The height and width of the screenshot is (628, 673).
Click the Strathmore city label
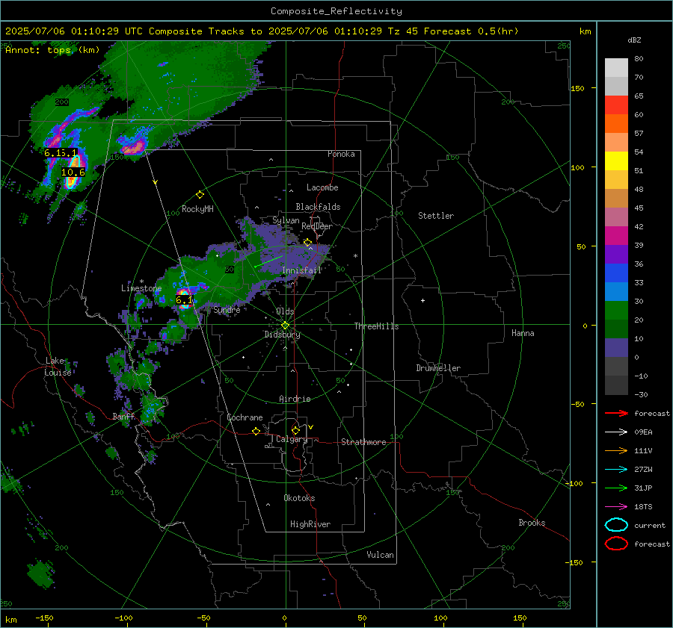coord(363,442)
